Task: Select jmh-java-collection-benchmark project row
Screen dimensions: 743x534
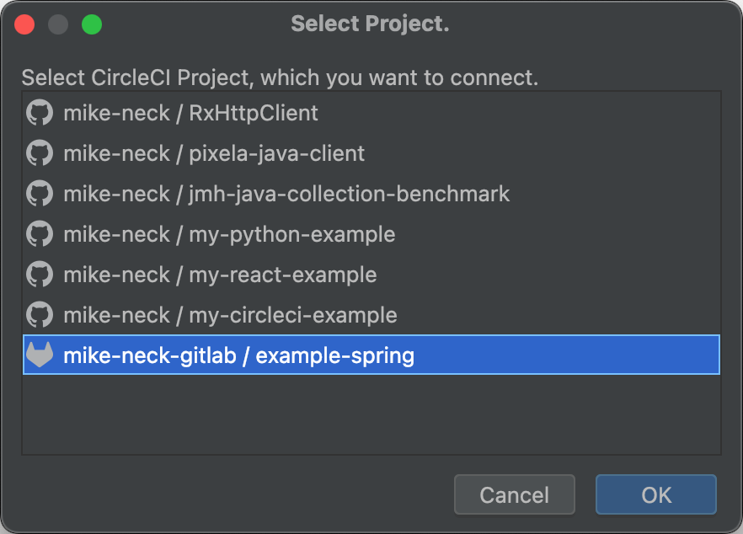Action: (x=371, y=194)
